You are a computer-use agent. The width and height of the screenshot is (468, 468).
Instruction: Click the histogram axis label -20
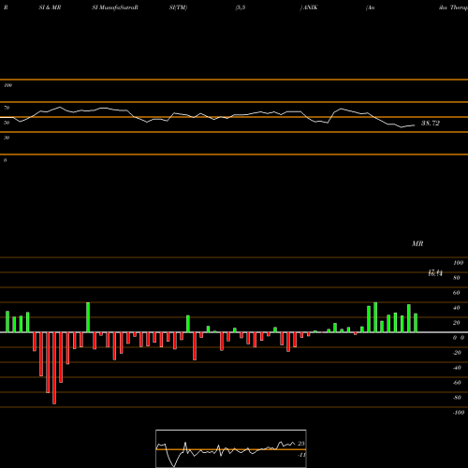(x=457, y=353)
